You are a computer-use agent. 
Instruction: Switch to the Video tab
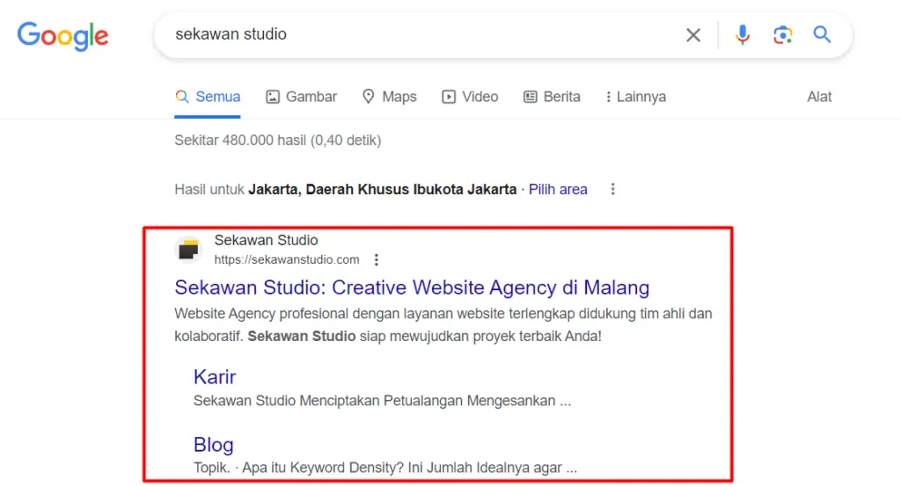click(470, 97)
